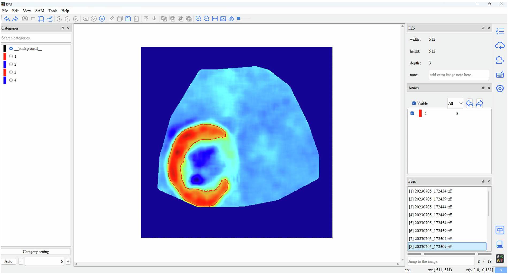Activate the SAM segmentation tool
The image size is (508, 274).
point(25,19)
